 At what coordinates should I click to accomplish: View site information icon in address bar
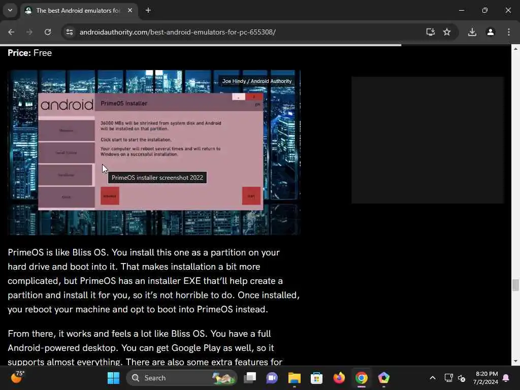pyautogui.click(x=69, y=32)
